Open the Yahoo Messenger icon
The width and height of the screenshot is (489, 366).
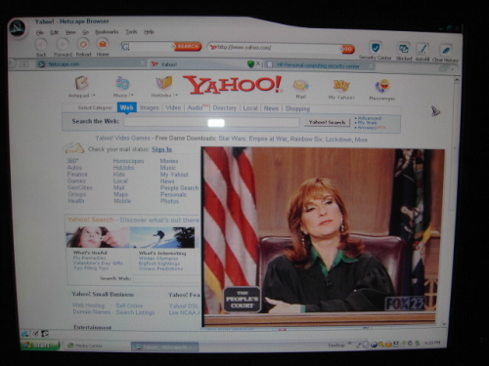[x=382, y=86]
